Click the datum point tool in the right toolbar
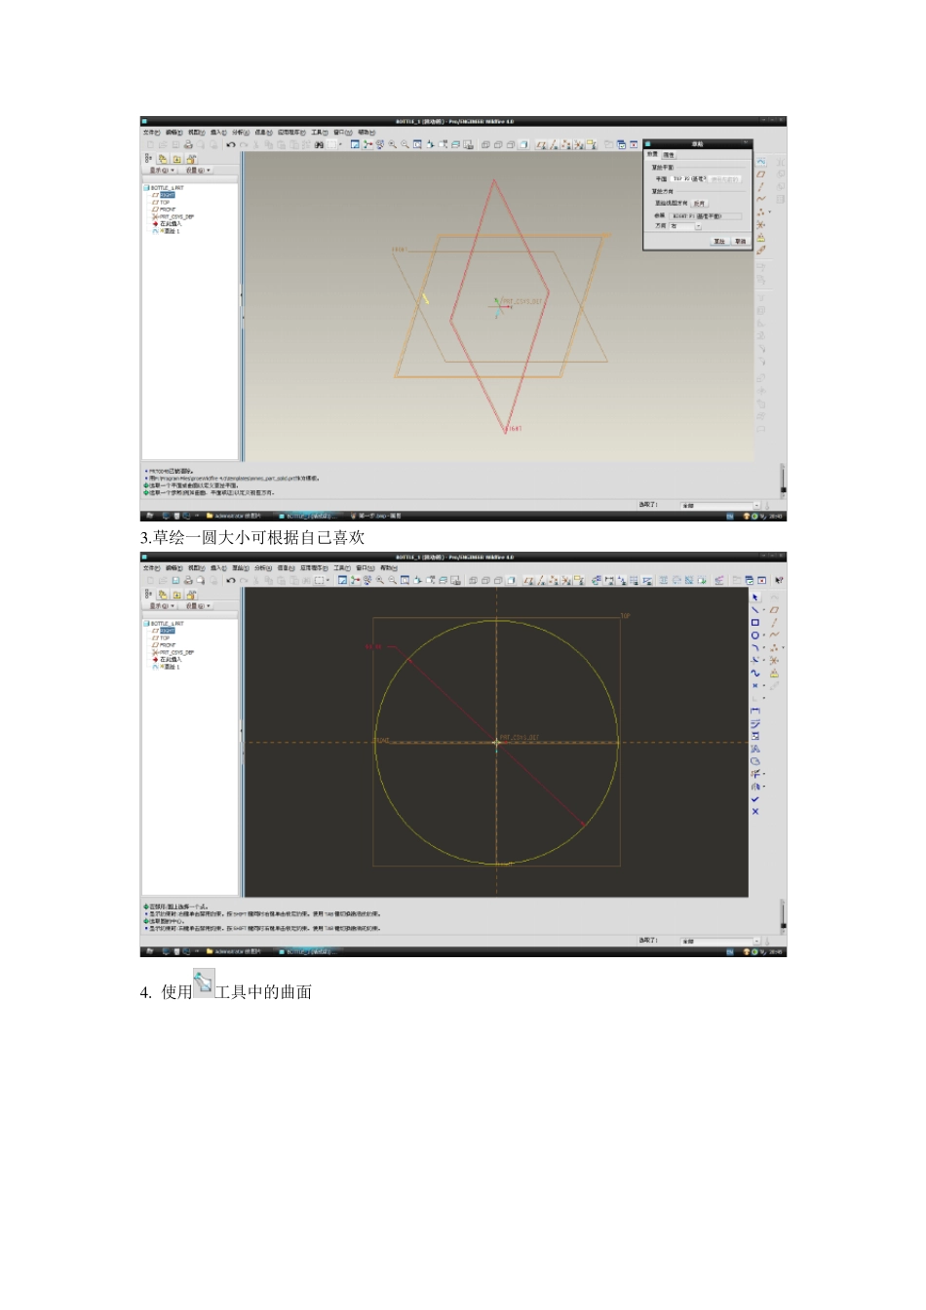Viewport: 926px width, 1310px height. click(760, 212)
